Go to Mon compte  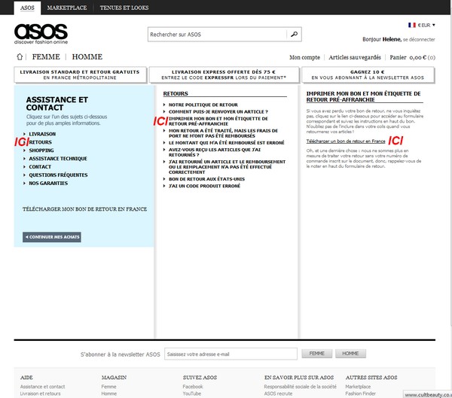click(304, 57)
